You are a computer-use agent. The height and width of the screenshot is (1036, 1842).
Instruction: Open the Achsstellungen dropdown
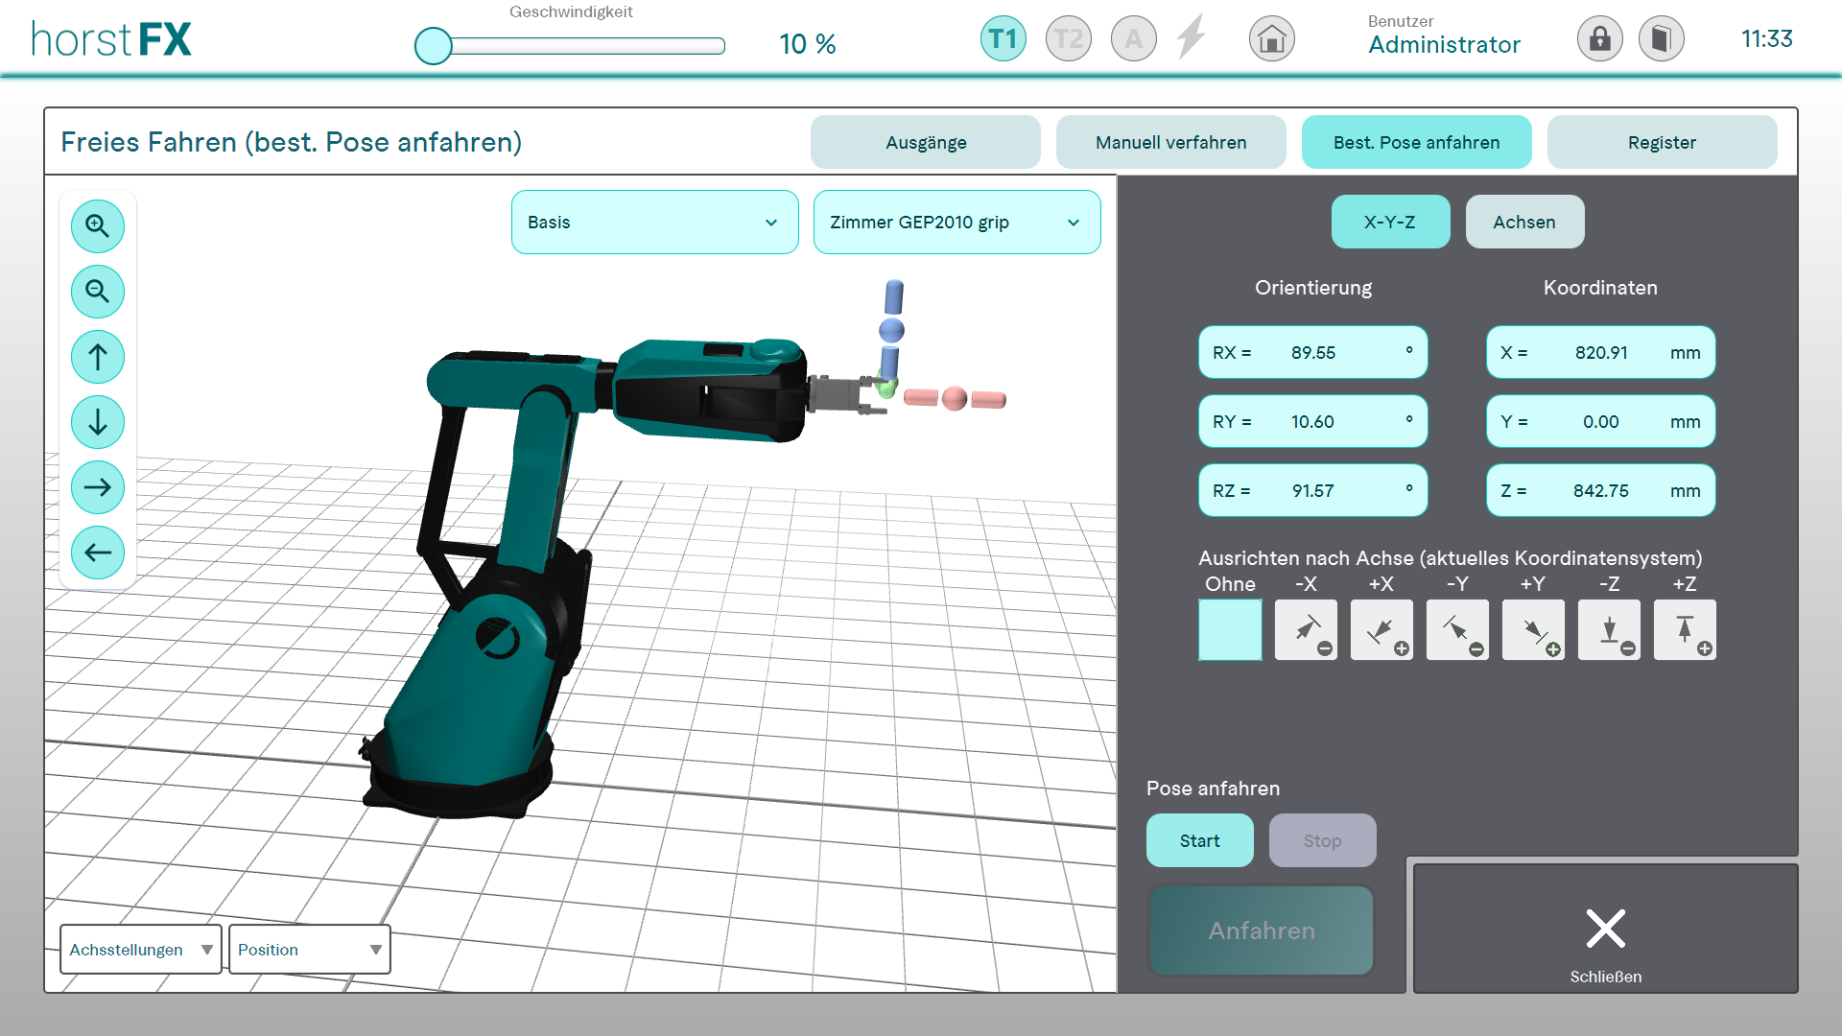click(140, 950)
